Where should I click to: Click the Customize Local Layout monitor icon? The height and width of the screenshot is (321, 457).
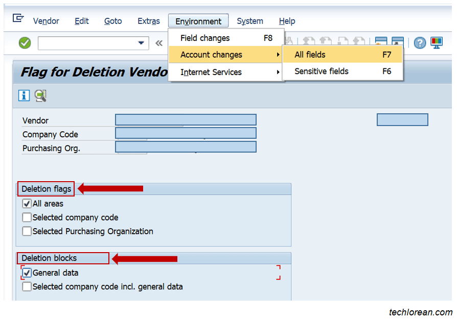tap(437, 43)
